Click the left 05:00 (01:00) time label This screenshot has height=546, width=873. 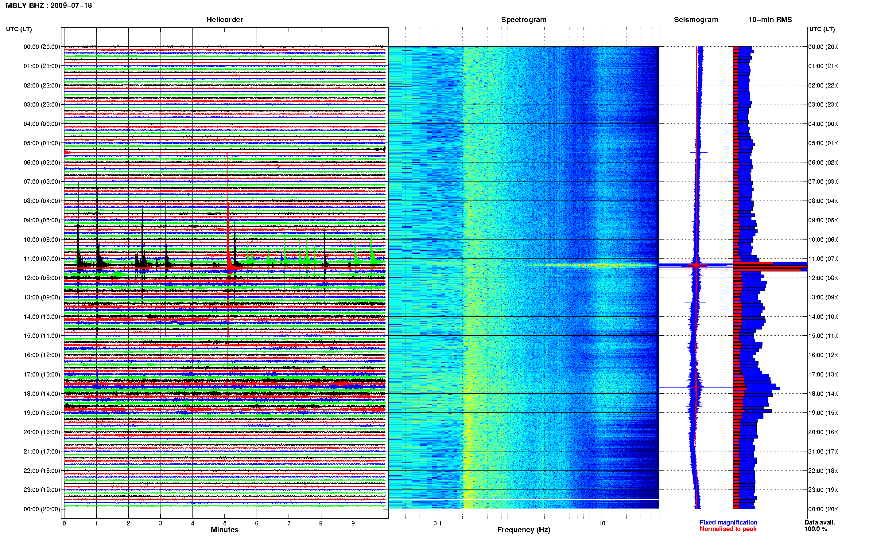pos(42,143)
